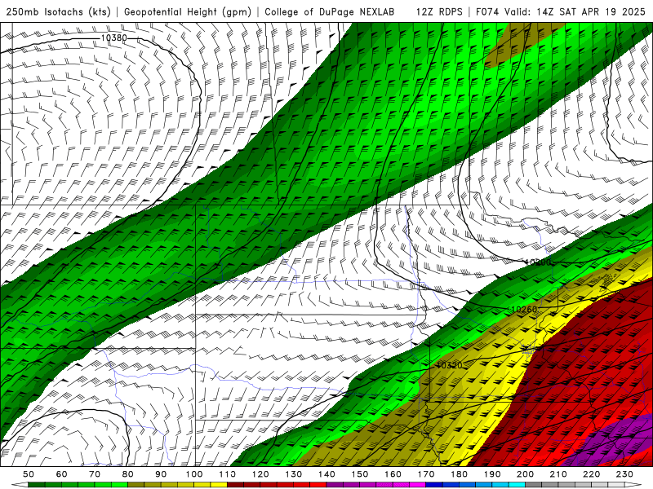Click the "Geopotential Height (gpm)" title text
653x489 pixels.
188,11
